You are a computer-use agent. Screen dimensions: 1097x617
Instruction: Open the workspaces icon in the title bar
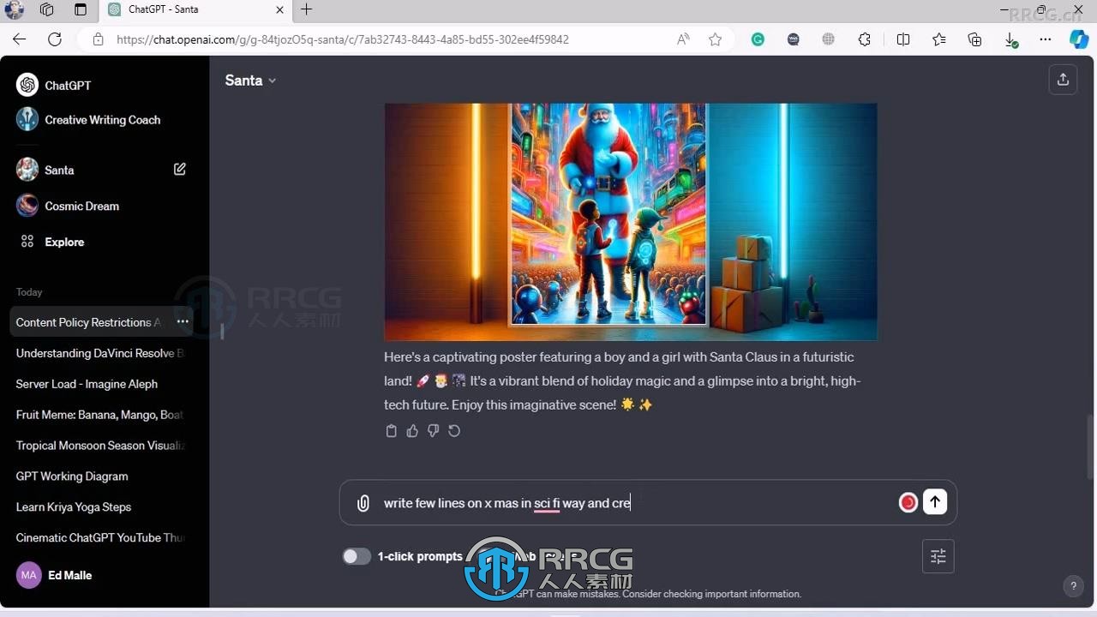47,9
